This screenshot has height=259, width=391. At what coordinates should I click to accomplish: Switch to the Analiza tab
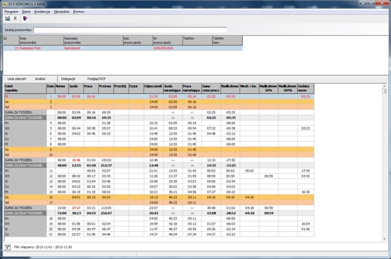pyautogui.click(x=40, y=78)
